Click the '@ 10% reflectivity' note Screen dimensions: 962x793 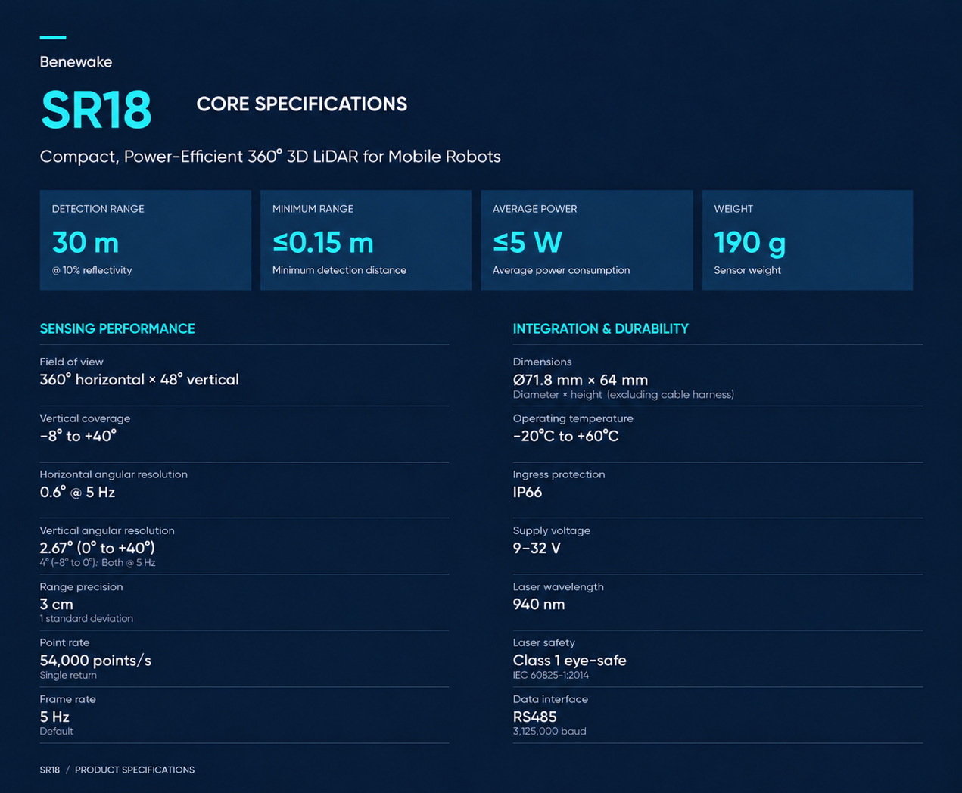pos(92,270)
